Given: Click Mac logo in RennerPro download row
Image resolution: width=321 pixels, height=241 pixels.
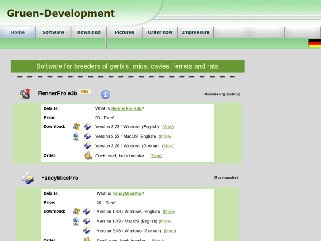Looking at the screenshot, I should pyautogui.click(x=76, y=136).
